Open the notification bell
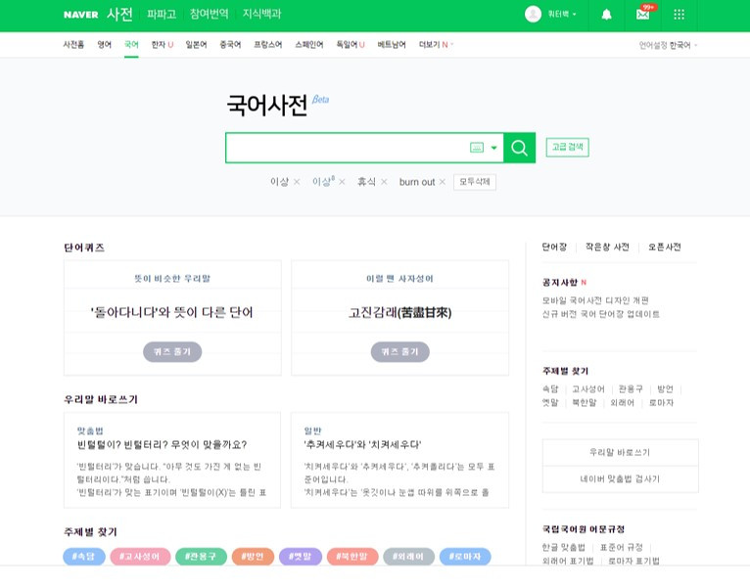 [606, 15]
